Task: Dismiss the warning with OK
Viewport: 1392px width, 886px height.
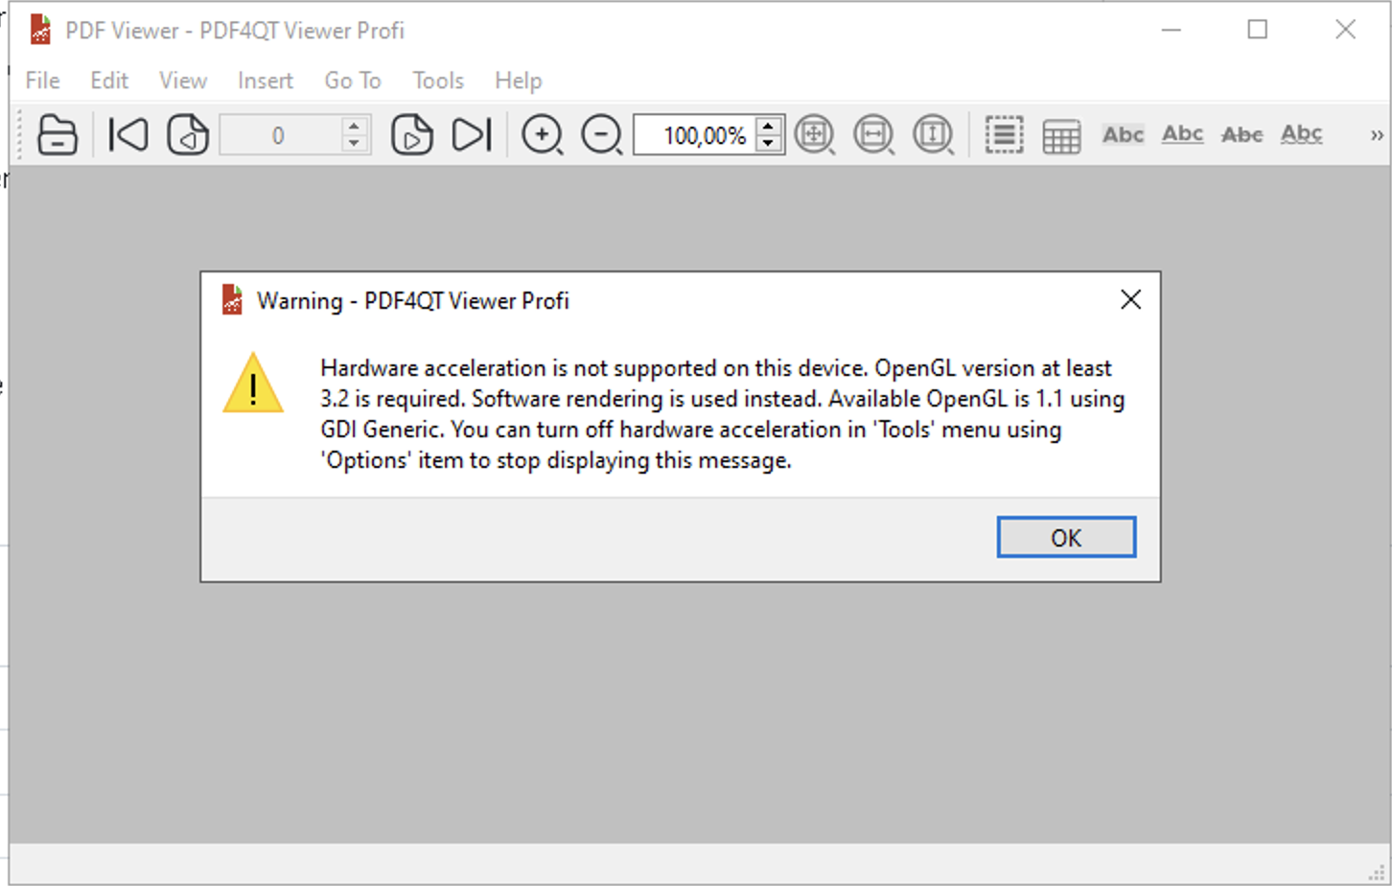Action: (x=1066, y=537)
